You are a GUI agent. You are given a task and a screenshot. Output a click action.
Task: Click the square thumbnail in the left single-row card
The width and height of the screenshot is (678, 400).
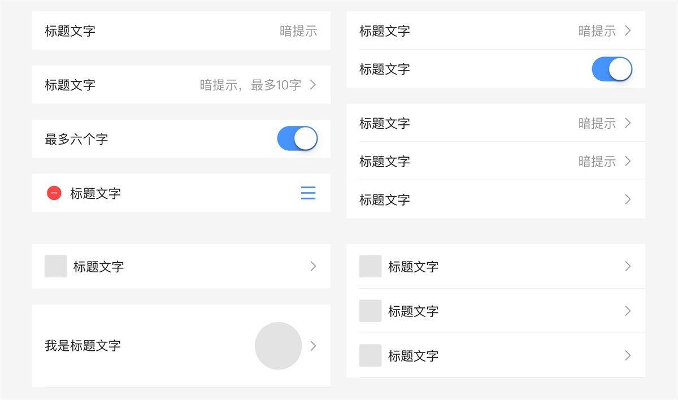click(x=55, y=266)
